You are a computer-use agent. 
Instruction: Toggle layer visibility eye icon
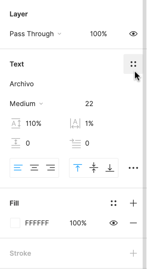click(133, 34)
